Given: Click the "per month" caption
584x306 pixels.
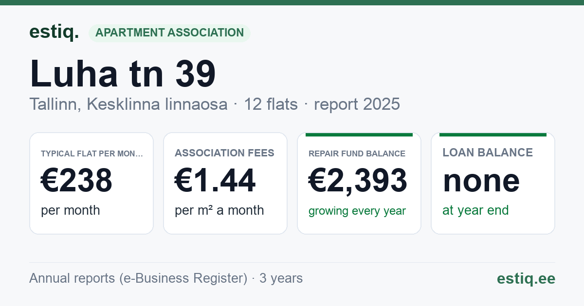Looking at the screenshot, I should click(x=71, y=210).
